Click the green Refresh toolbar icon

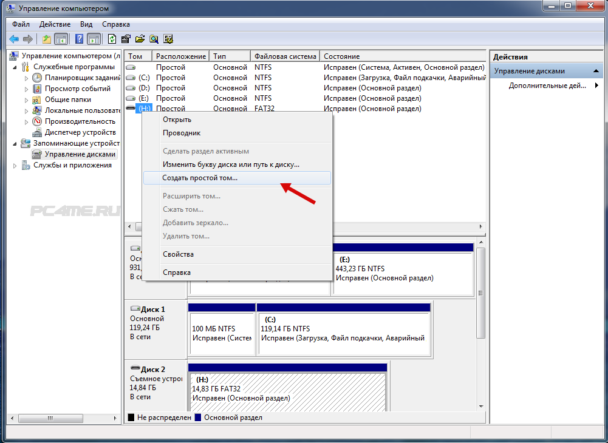pos(112,39)
